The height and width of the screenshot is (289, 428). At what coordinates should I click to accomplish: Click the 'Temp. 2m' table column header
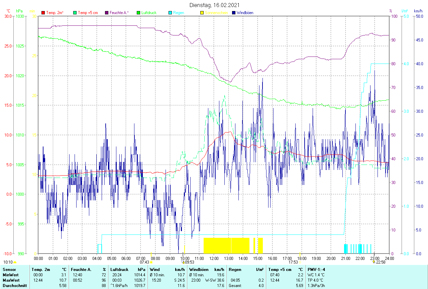point(41,269)
